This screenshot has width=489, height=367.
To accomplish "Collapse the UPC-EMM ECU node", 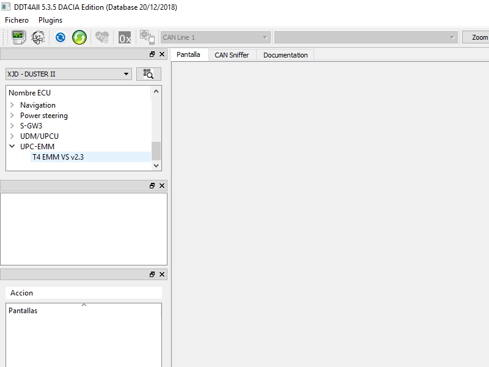I will point(12,146).
